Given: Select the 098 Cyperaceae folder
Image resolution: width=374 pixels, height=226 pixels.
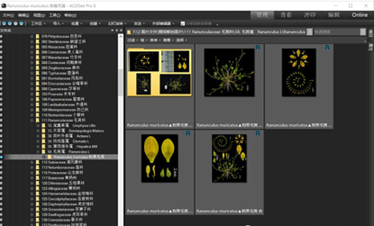Looking at the screenshot, I should coord(61,89).
